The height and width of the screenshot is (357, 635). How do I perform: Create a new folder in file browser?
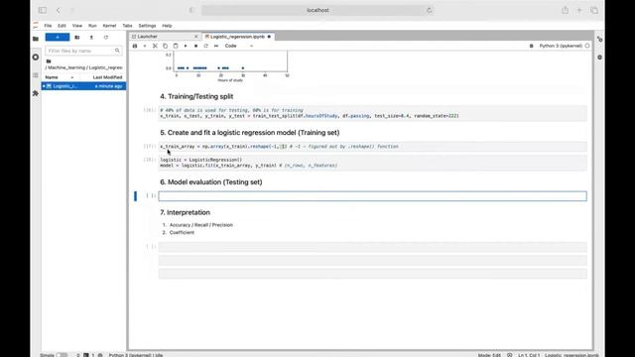77,38
